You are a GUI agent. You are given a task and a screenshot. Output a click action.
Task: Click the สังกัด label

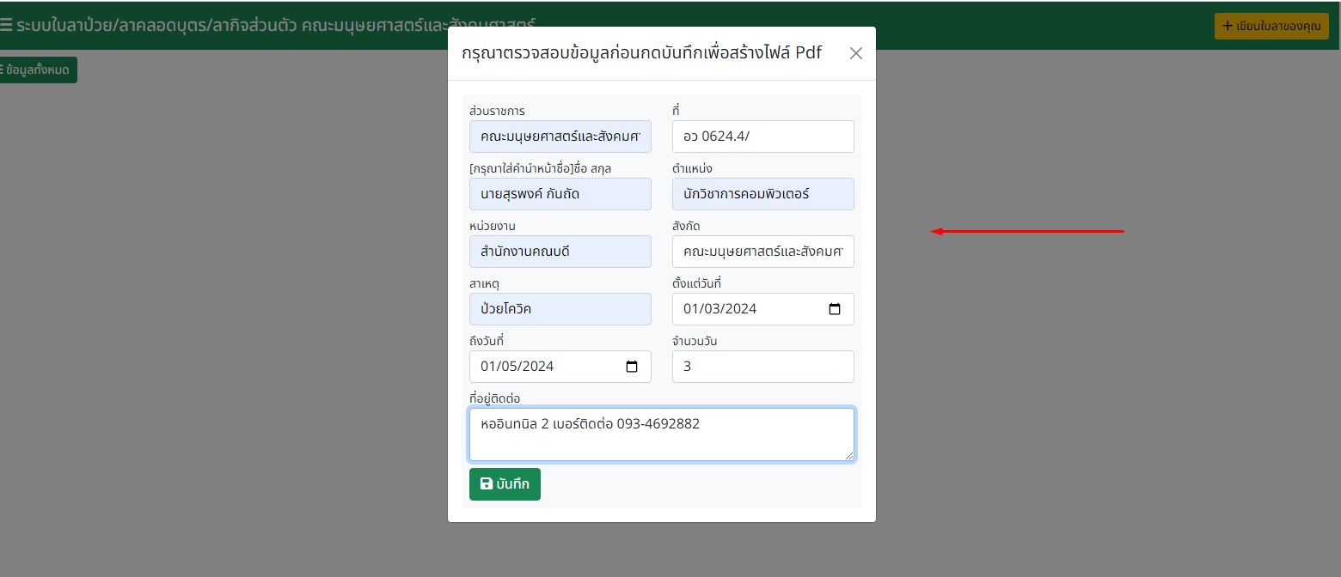[x=686, y=226]
